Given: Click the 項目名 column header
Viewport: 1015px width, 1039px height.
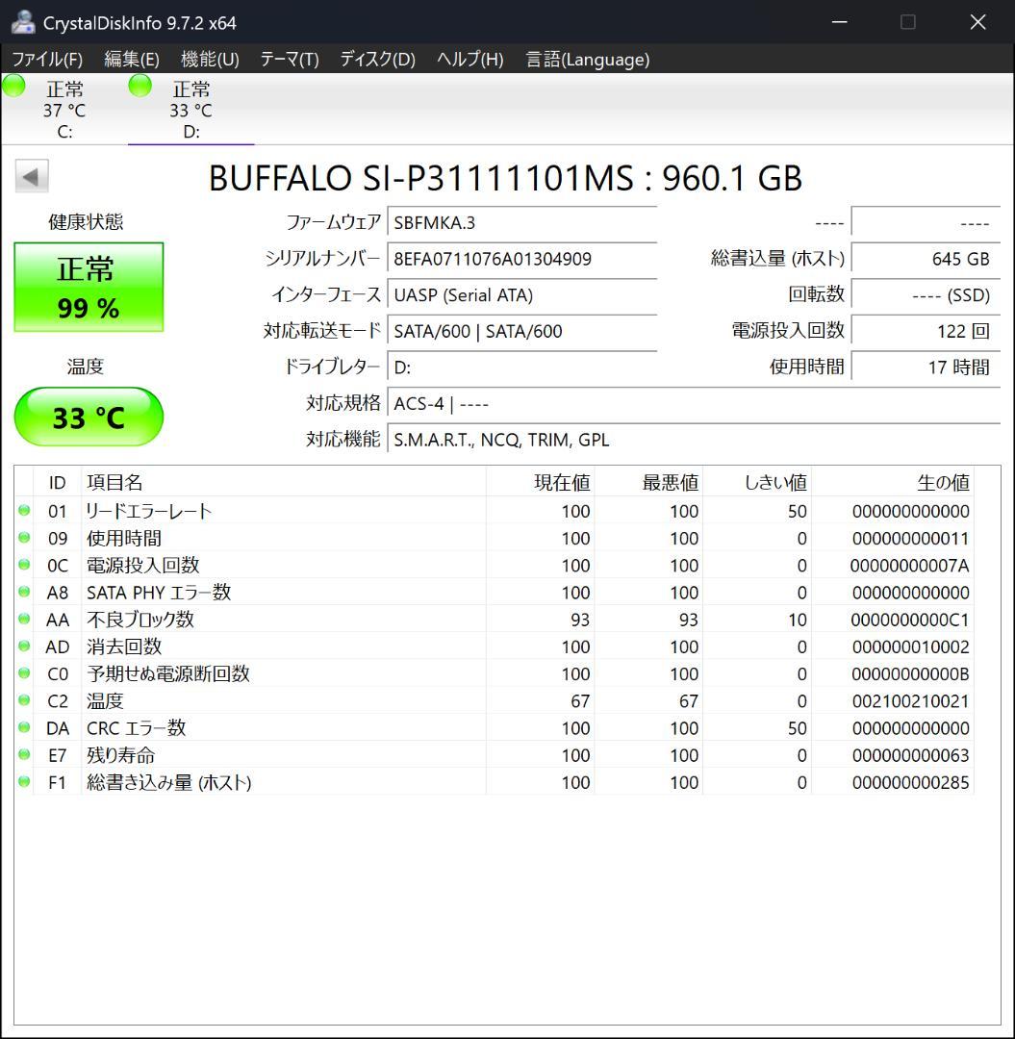Looking at the screenshot, I should tap(284, 482).
